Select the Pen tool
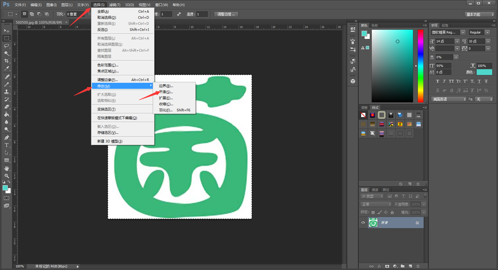498x270 pixels. [x=7, y=138]
